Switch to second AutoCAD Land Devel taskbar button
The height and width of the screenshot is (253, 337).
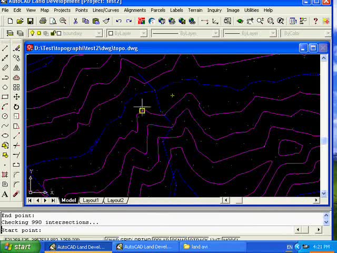[x=146, y=247]
